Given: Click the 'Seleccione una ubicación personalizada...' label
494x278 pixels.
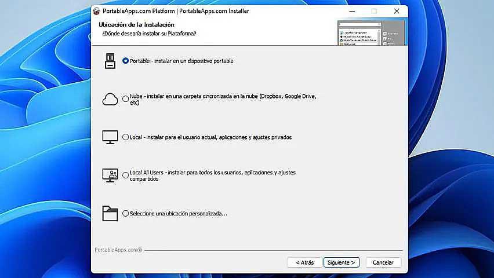Looking at the screenshot, I should click(x=179, y=214).
